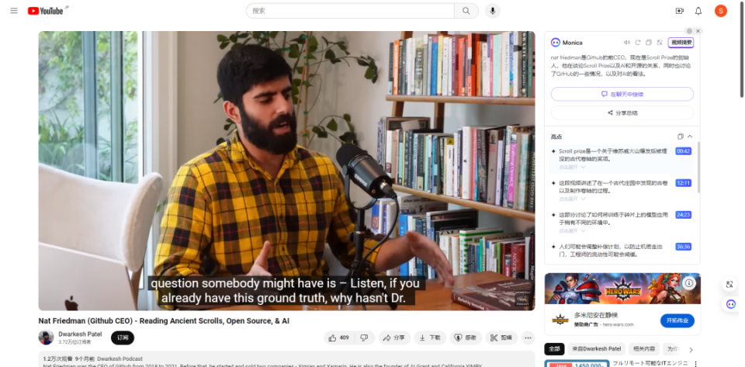Screen dimensions: 745x367
Task: Dislike the video with thumbs-down
Action: pyautogui.click(x=365, y=338)
